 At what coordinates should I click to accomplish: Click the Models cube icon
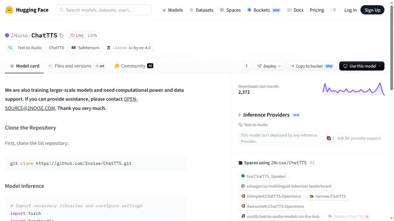click(x=164, y=10)
